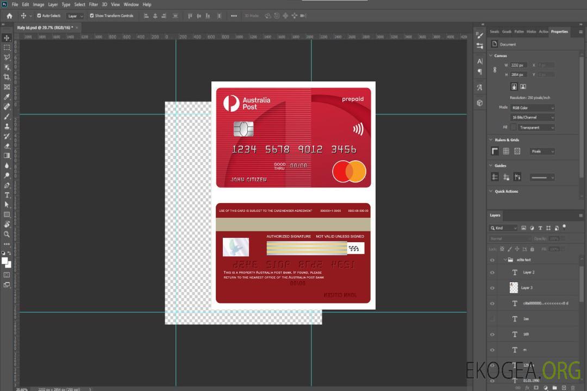The height and width of the screenshot is (391, 587).
Task: Set canvas to landscape orientation
Action: click(523, 86)
